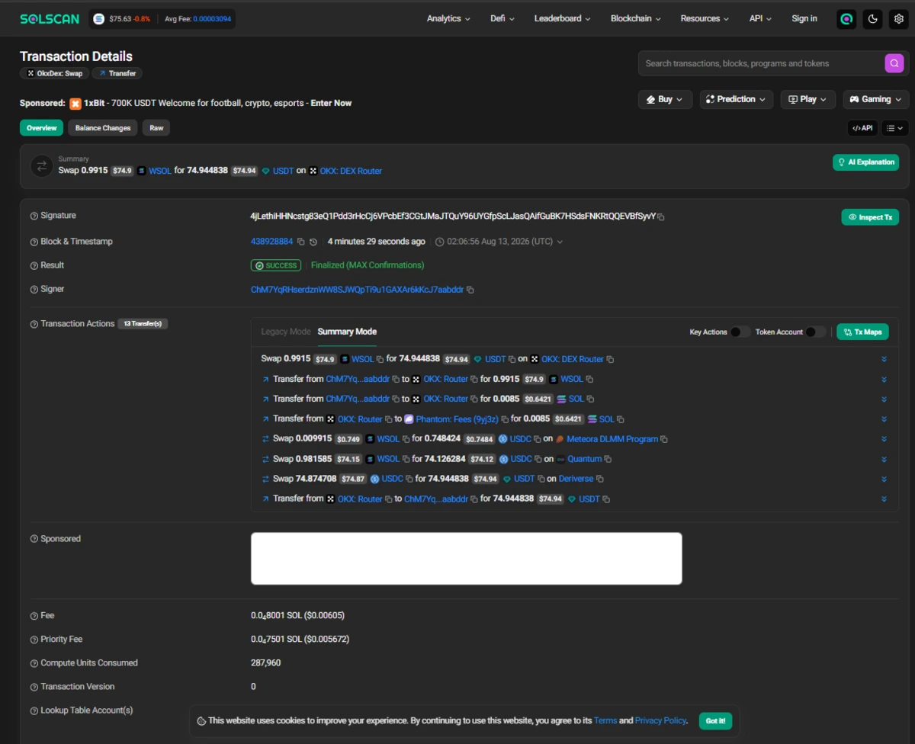Screen dimensions: 915x744
Task: Toggle the Key Actions switch
Action: click(740, 332)
